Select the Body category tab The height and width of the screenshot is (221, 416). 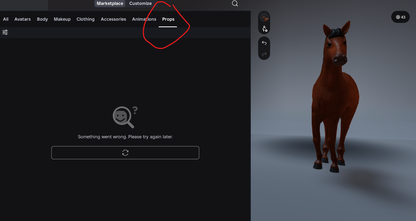42,19
